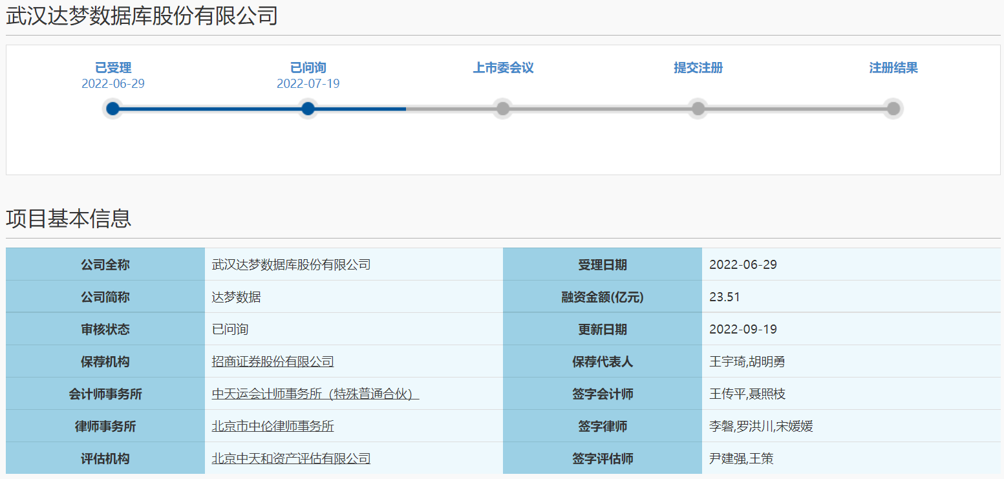Screen dimensions: 1004x479
Task: Select the 提交注册 stage label
Action: pyautogui.click(x=698, y=67)
